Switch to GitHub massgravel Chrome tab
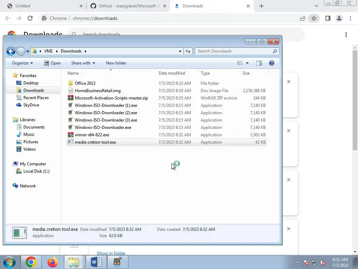 coord(129,6)
